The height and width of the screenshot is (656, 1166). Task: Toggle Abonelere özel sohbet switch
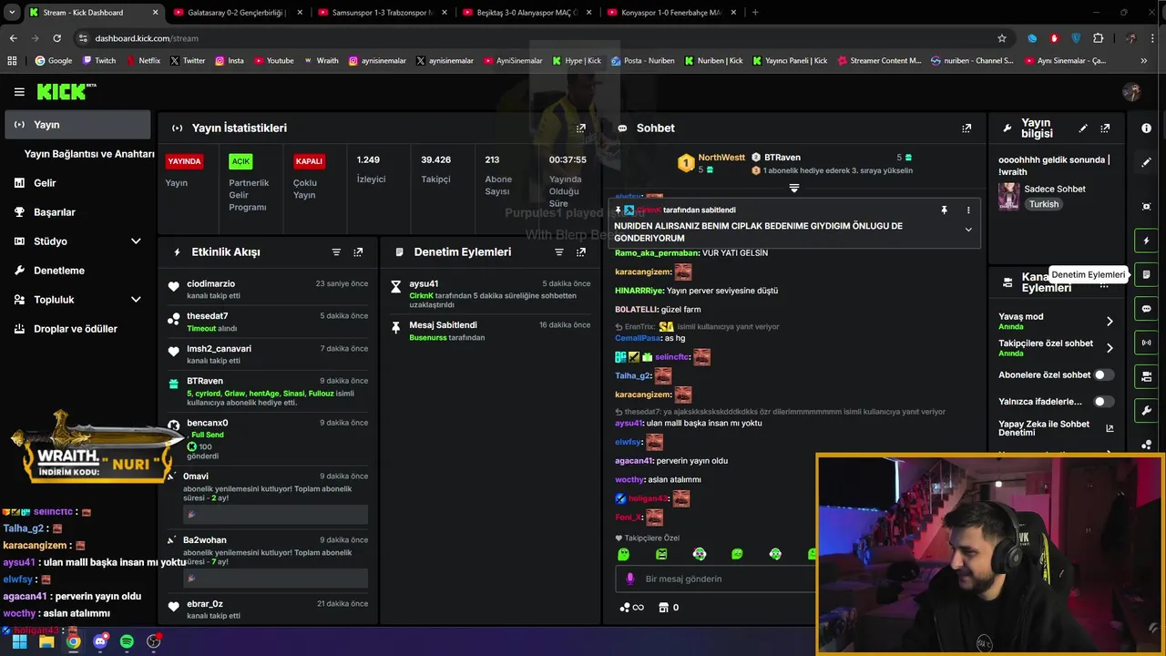coord(1103,374)
